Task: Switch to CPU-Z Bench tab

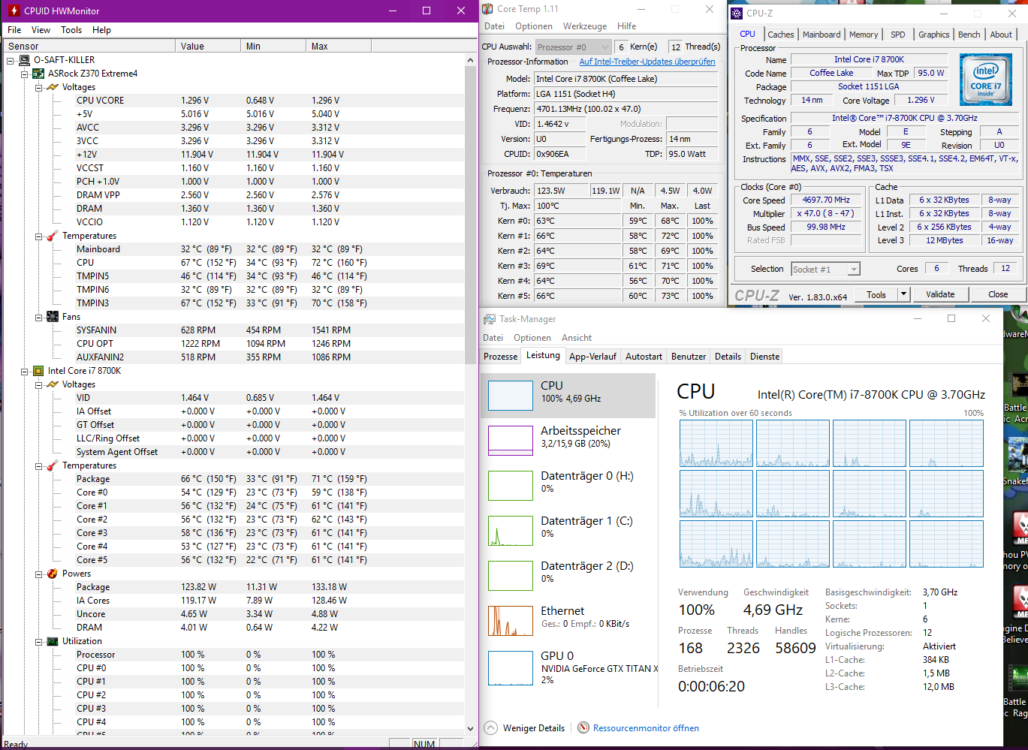Action: [969, 35]
